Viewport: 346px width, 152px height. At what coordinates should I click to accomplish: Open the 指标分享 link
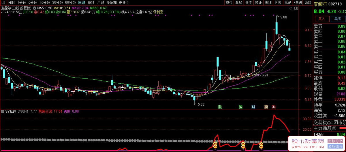point(335,141)
